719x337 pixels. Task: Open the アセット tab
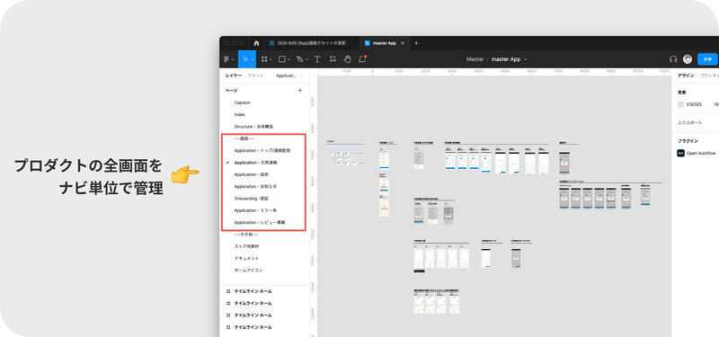255,75
